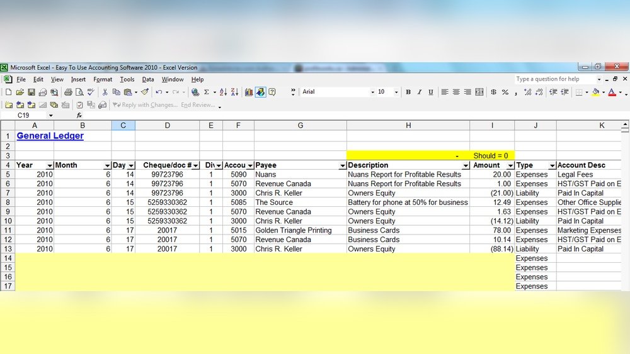Screen dimensions: 630x354
Task: Toggle Underline formatting
Action: (431, 92)
